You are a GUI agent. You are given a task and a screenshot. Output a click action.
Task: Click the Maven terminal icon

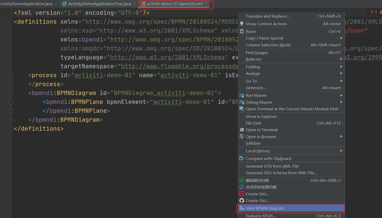(242, 109)
